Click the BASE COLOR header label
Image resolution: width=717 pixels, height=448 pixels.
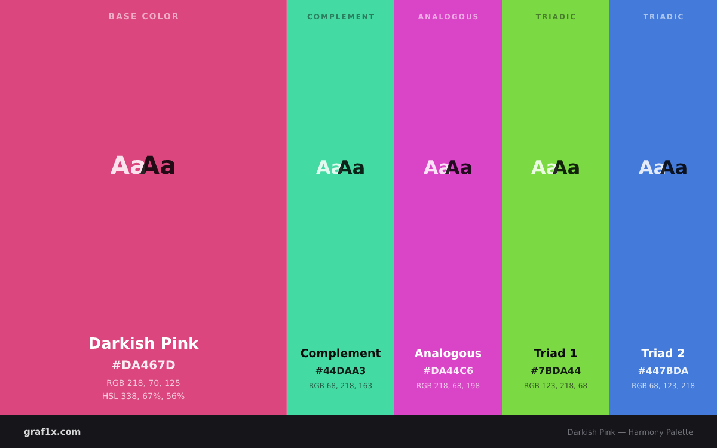click(143, 16)
